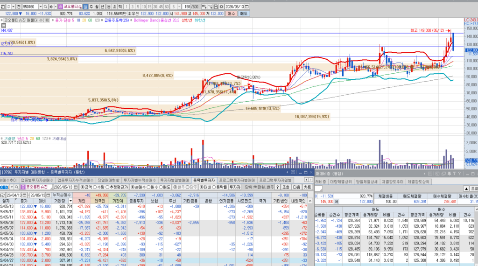The width and height of the screenshot is (478, 266).
Task: Open the chart settings gear icon
Action: pos(221,7)
